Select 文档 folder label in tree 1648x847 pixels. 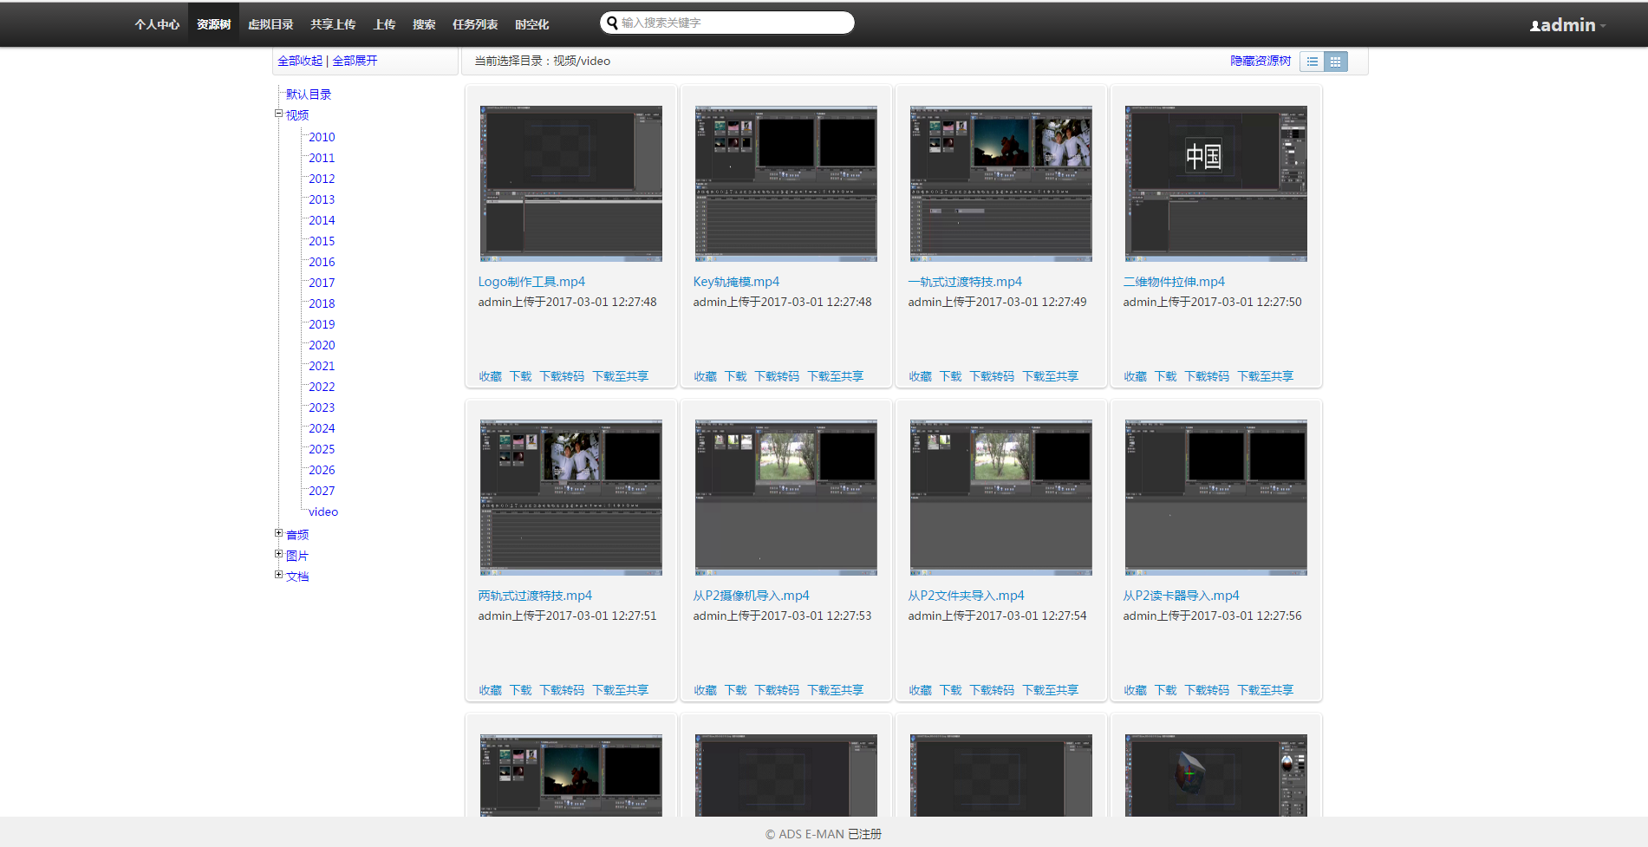(x=297, y=577)
